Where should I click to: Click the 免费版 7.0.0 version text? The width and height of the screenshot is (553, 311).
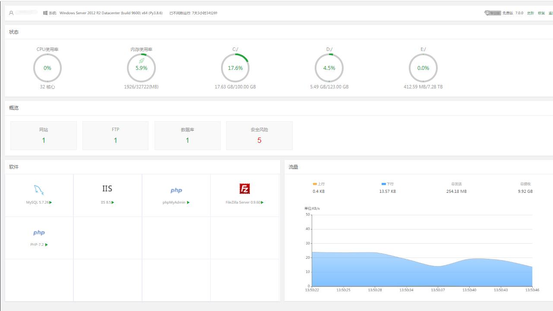pos(513,13)
